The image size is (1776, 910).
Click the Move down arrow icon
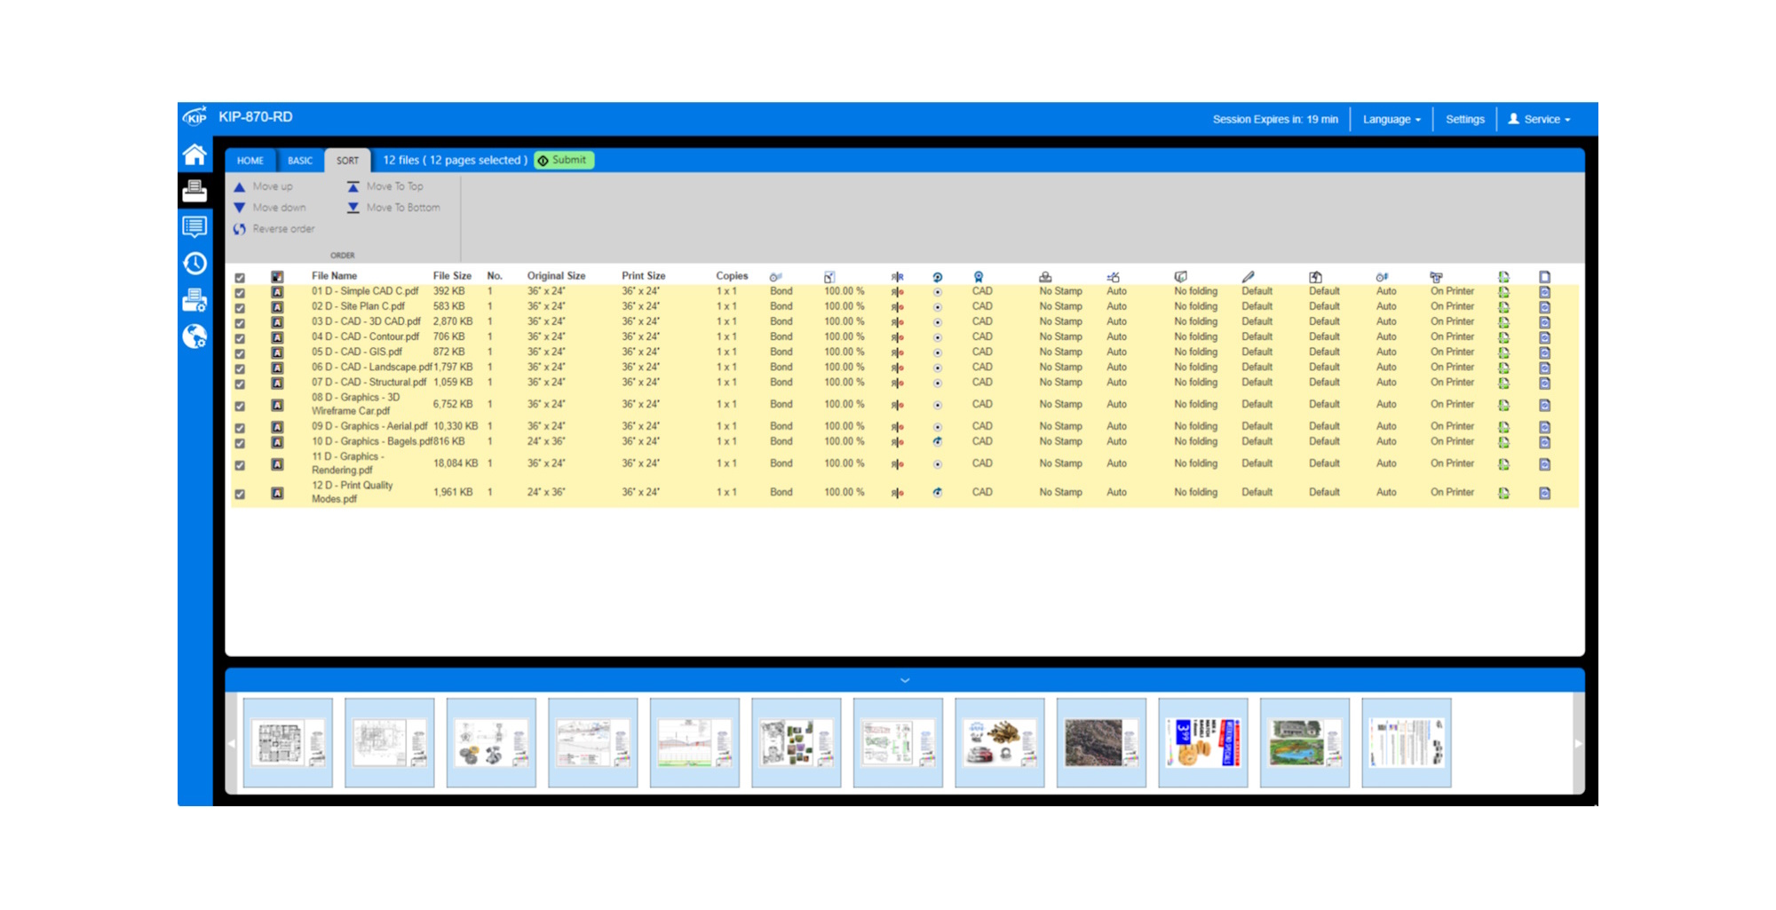(x=240, y=208)
